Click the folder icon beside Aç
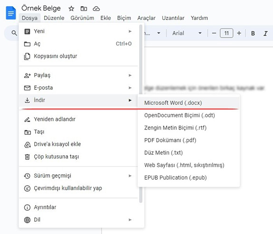The image size is (273, 234). tap(27, 44)
